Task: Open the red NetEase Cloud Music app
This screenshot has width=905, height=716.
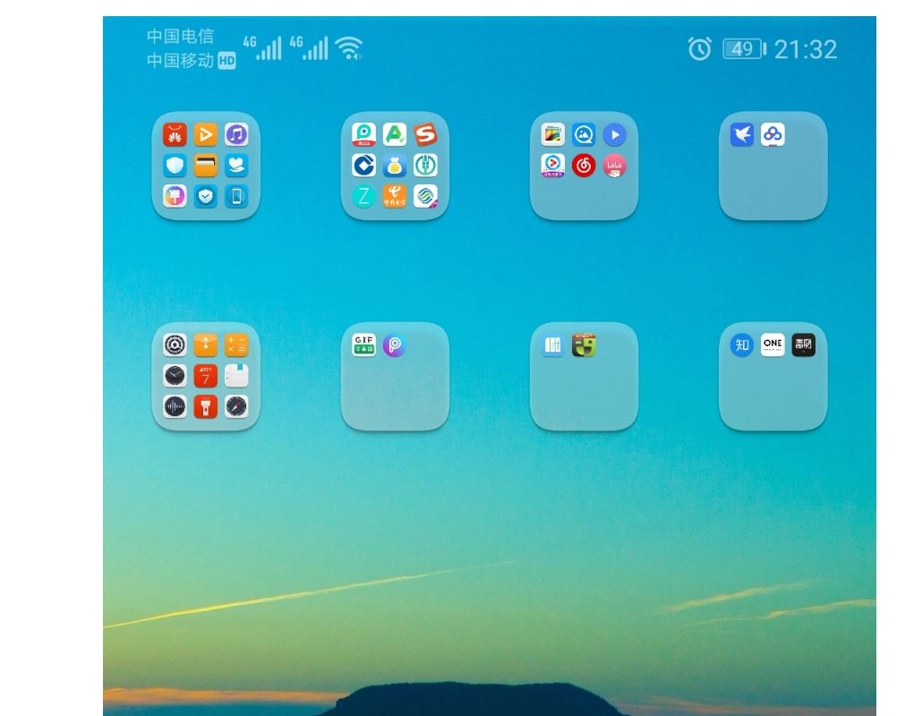Action: [x=584, y=166]
